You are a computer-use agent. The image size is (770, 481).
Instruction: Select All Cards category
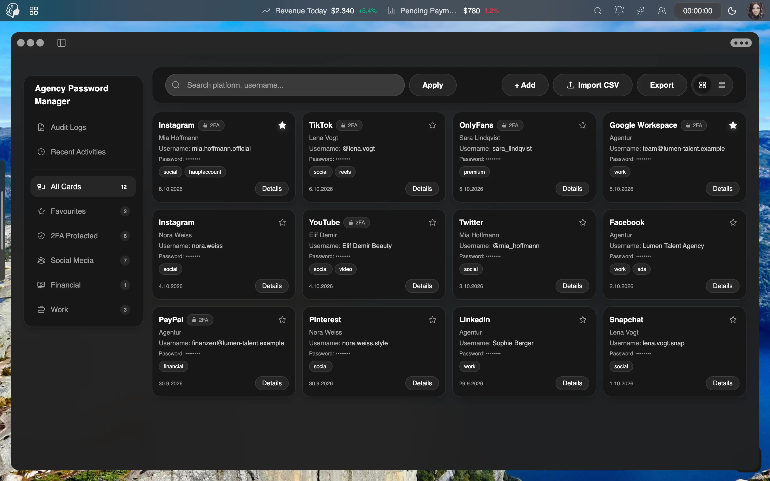point(83,187)
